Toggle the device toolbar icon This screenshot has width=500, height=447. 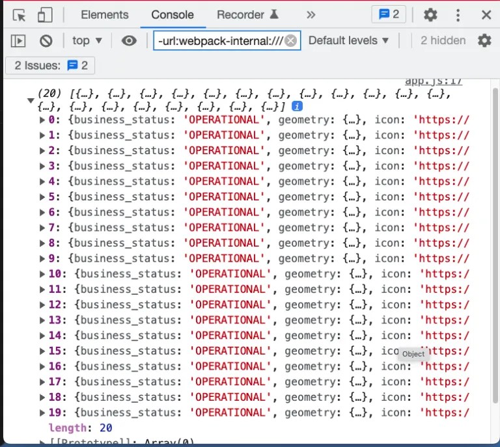[x=45, y=15]
